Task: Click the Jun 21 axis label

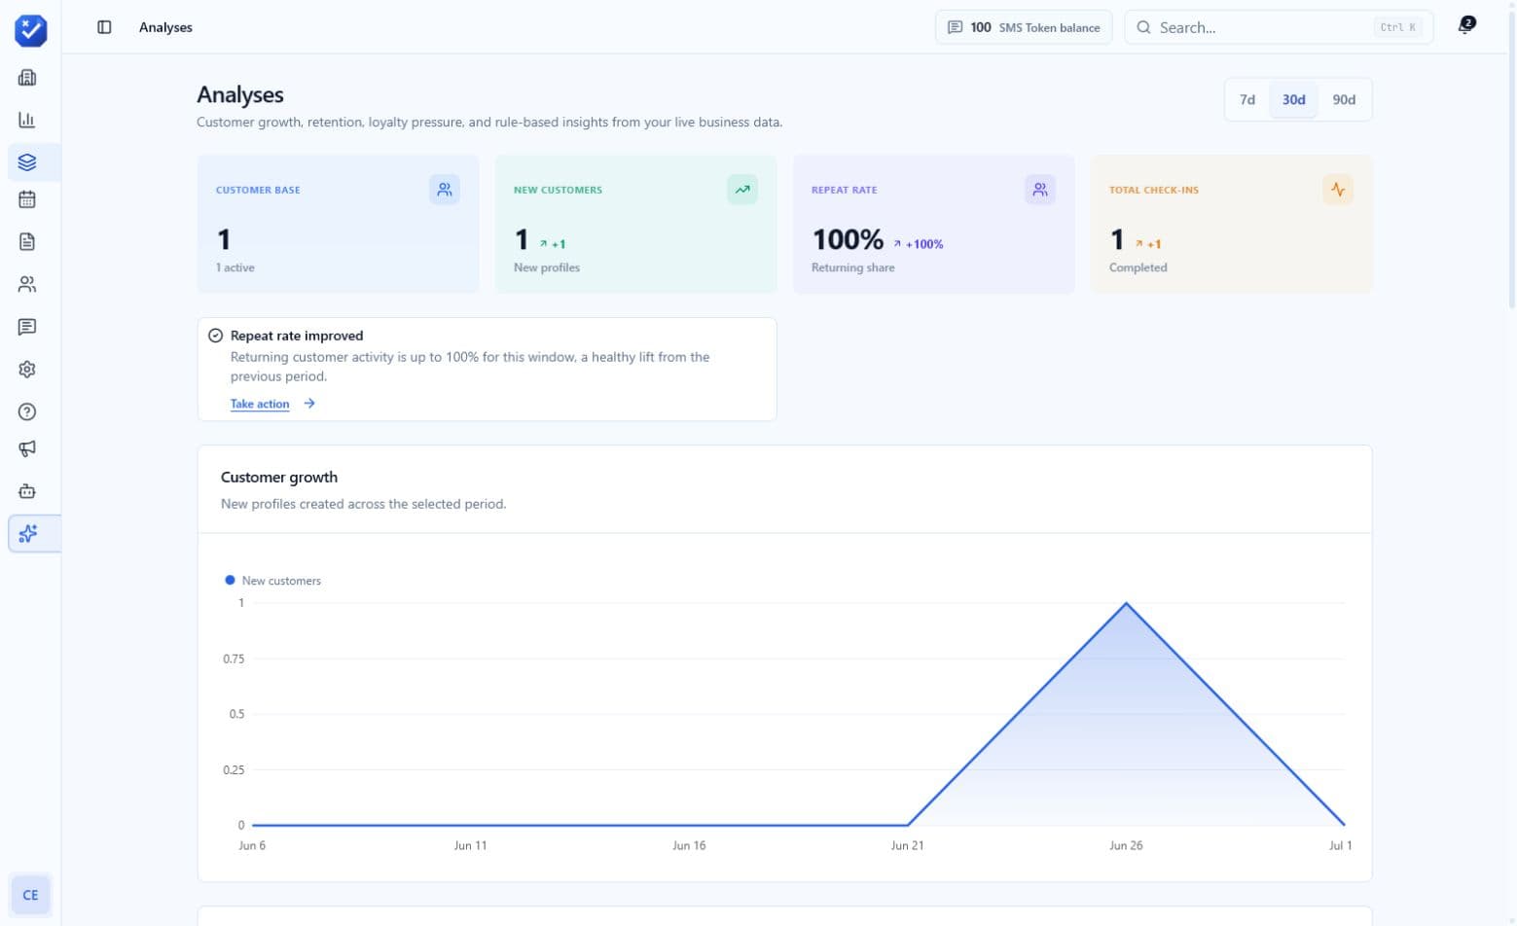Action: tap(908, 845)
